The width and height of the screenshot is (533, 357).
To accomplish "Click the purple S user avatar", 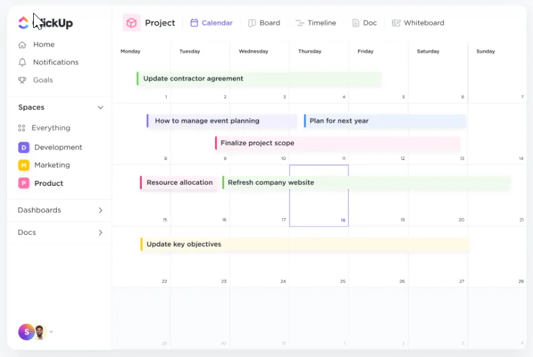I will (27, 332).
